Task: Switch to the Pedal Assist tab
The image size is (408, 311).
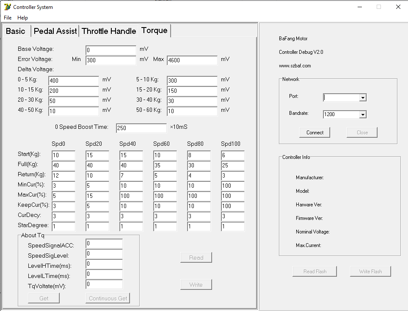Action: (55, 31)
